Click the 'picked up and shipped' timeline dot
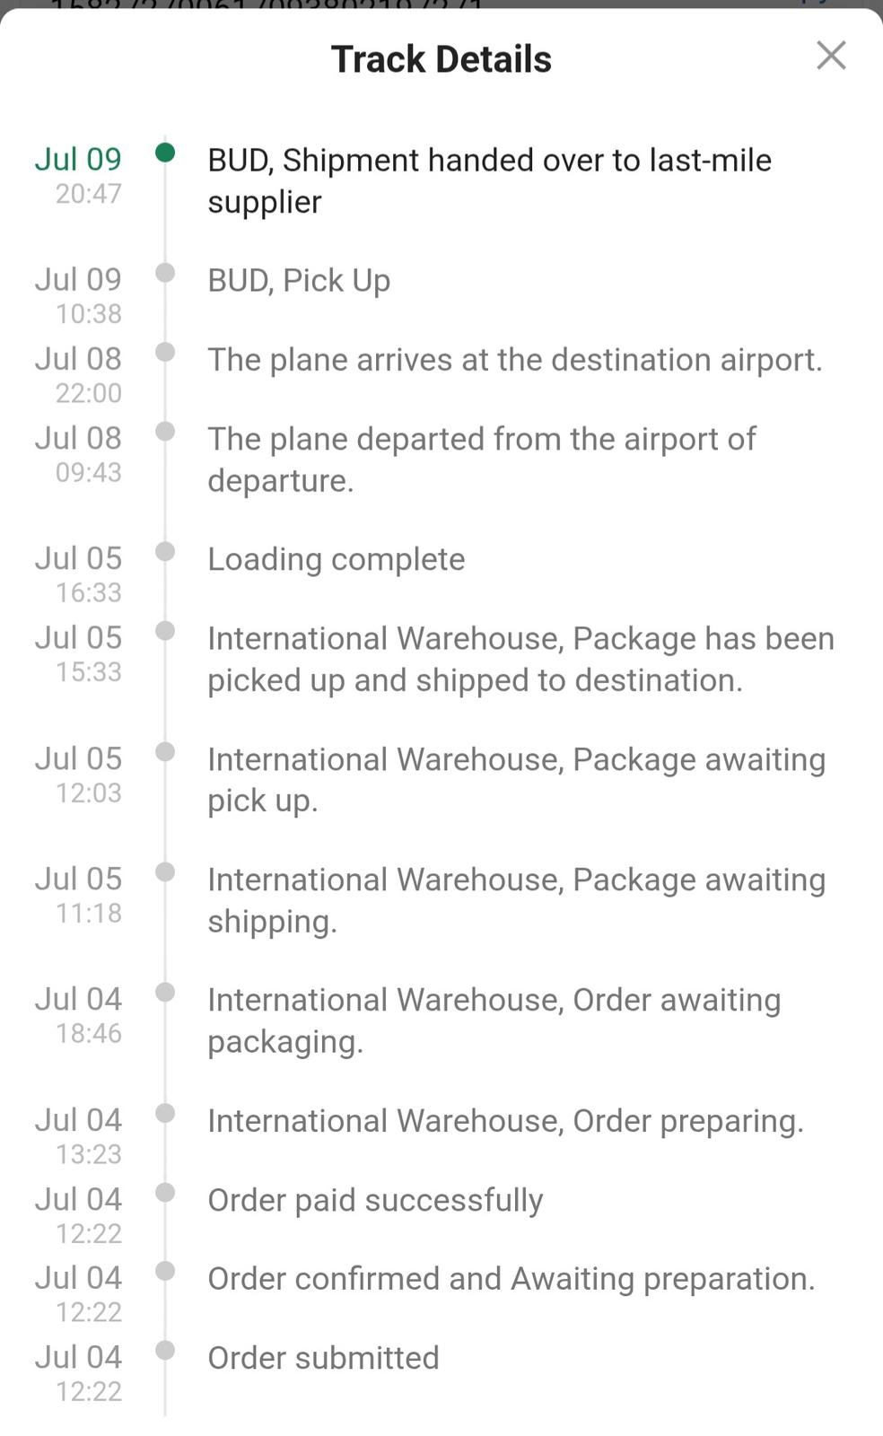This screenshot has width=883, height=1436. tap(165, 631)
